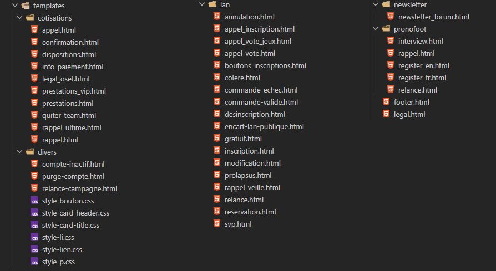Collapse the divers folder chevron
Viewport: 496px width, 271px height.
click(19, 152)
